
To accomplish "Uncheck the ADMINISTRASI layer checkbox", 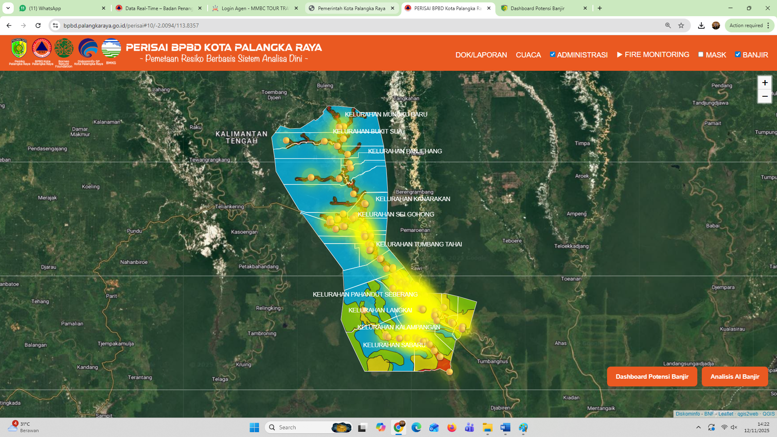I will pos(552,54).
